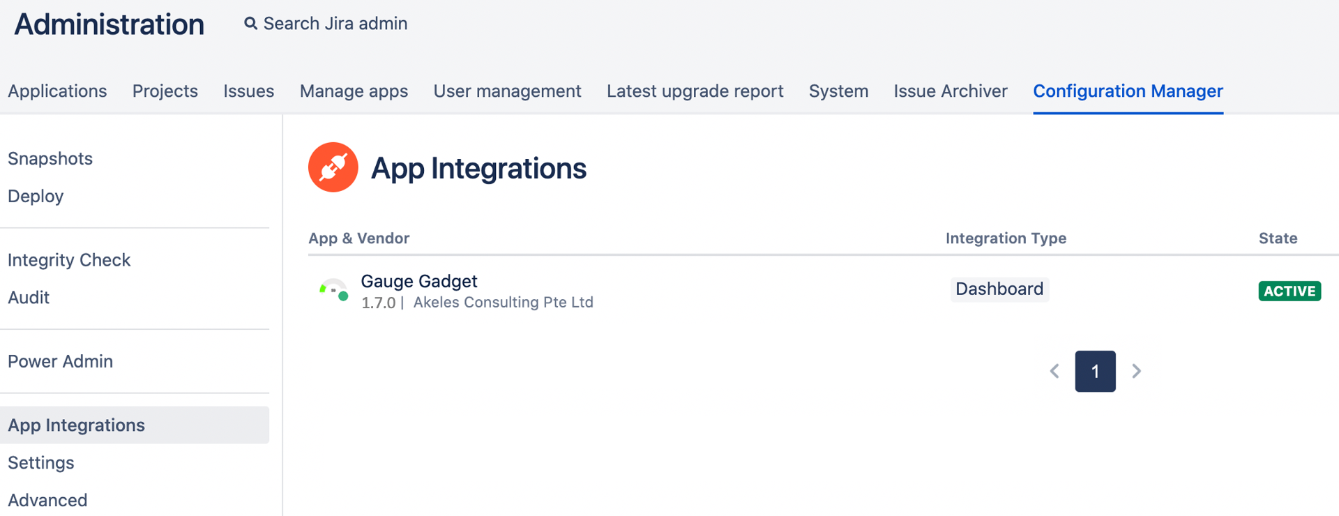
Task: Click the Gauge Gadget app name
Action: click(x=418, y=281)
